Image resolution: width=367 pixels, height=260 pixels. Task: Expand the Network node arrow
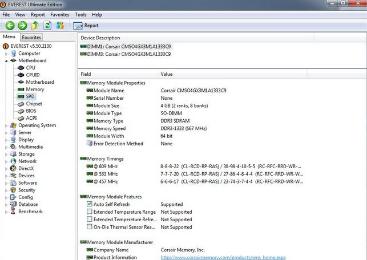pos(6,161)
